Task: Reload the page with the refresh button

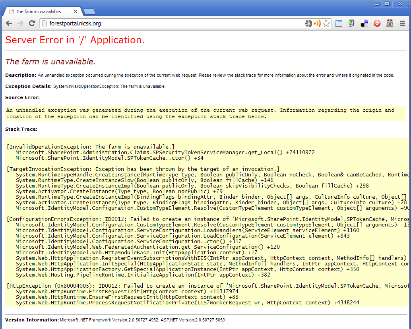Action: click(x=32, y=23)
